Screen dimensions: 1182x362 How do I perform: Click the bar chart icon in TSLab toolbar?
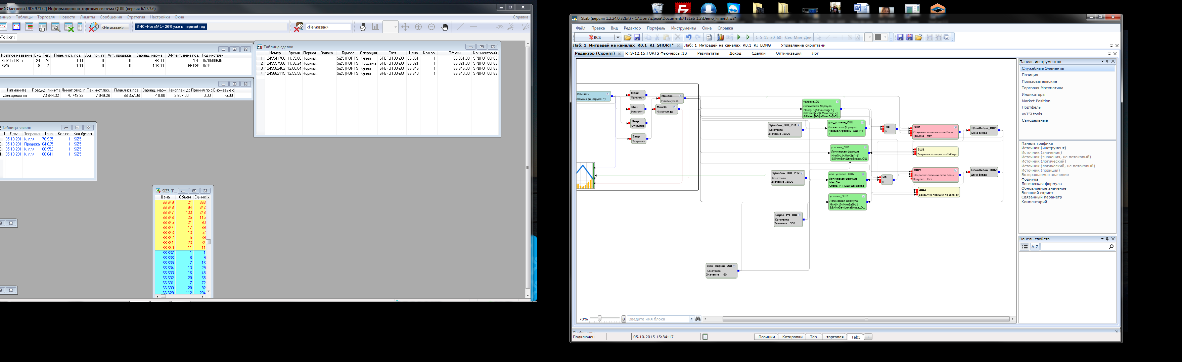[x=720, y=37]
